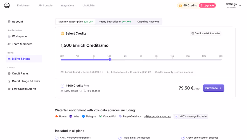Image resolution: width=247 pixels, height=140 pixels.
Task: Click the Team Members people icon
Action: 9,44
